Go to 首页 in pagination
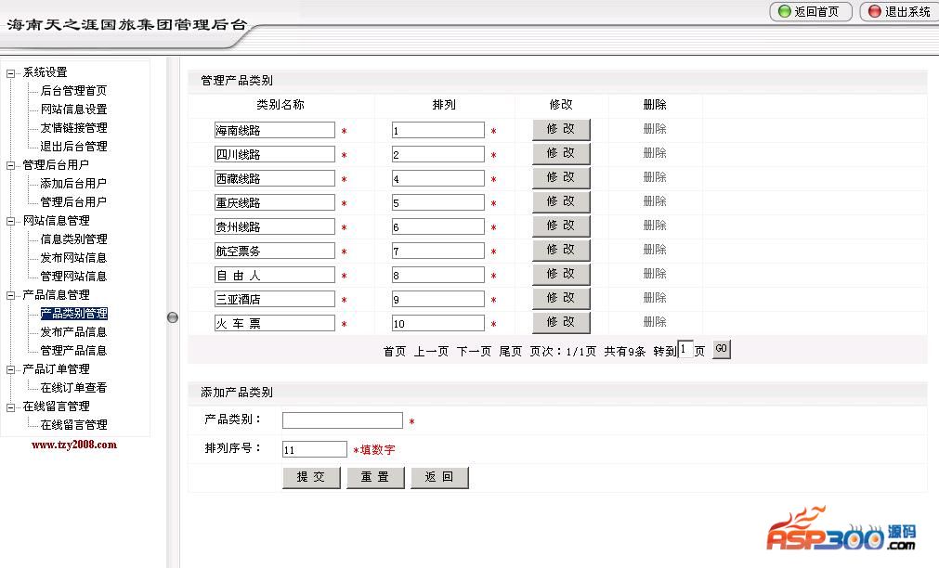Image resolution: width=939 pixels, height=568 pixels. pyautogui.click(x=395, y=352)
